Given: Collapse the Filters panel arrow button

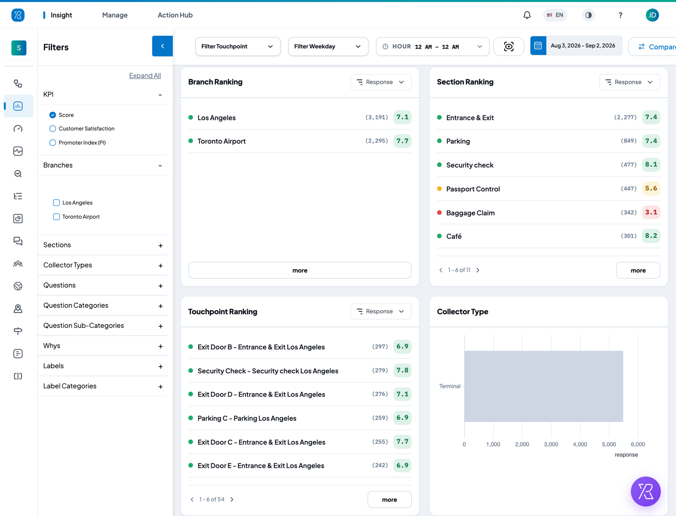Looking at the screenshot, I should pos(162,46).
